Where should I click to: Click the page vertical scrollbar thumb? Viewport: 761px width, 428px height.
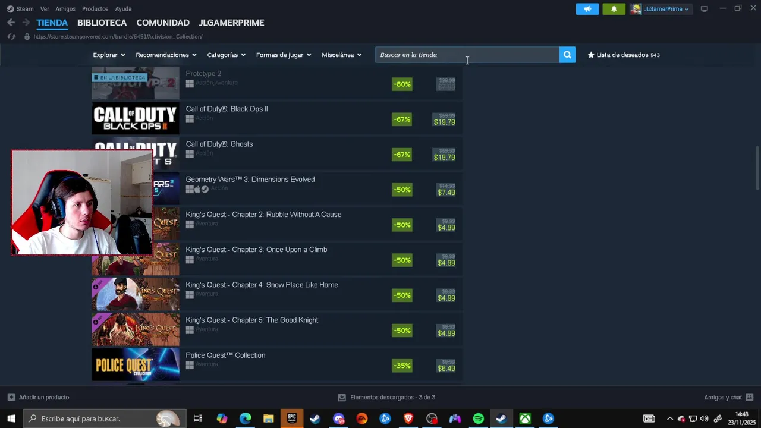757,168
